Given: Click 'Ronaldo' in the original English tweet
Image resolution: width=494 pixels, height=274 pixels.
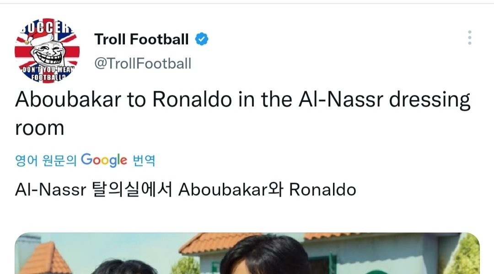Looking at the screenshot, I should [192, 100].
